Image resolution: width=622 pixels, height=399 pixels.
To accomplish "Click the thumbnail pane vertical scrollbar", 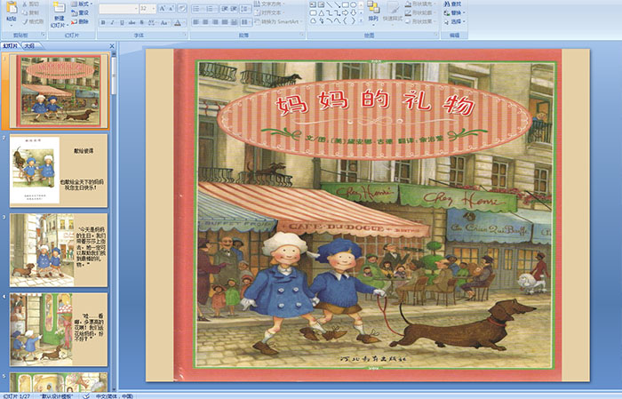I will 115,222.
